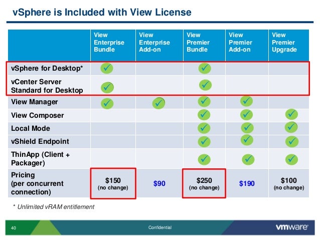Click Local Mode checkmark under Premier Bundle
Viewport: 320px width, 240px height.
pyautogui.click(x=204, y=128)
